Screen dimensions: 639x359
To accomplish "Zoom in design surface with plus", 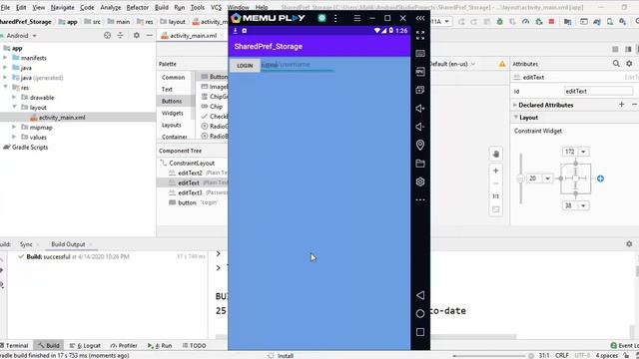I will click(495, 171).
